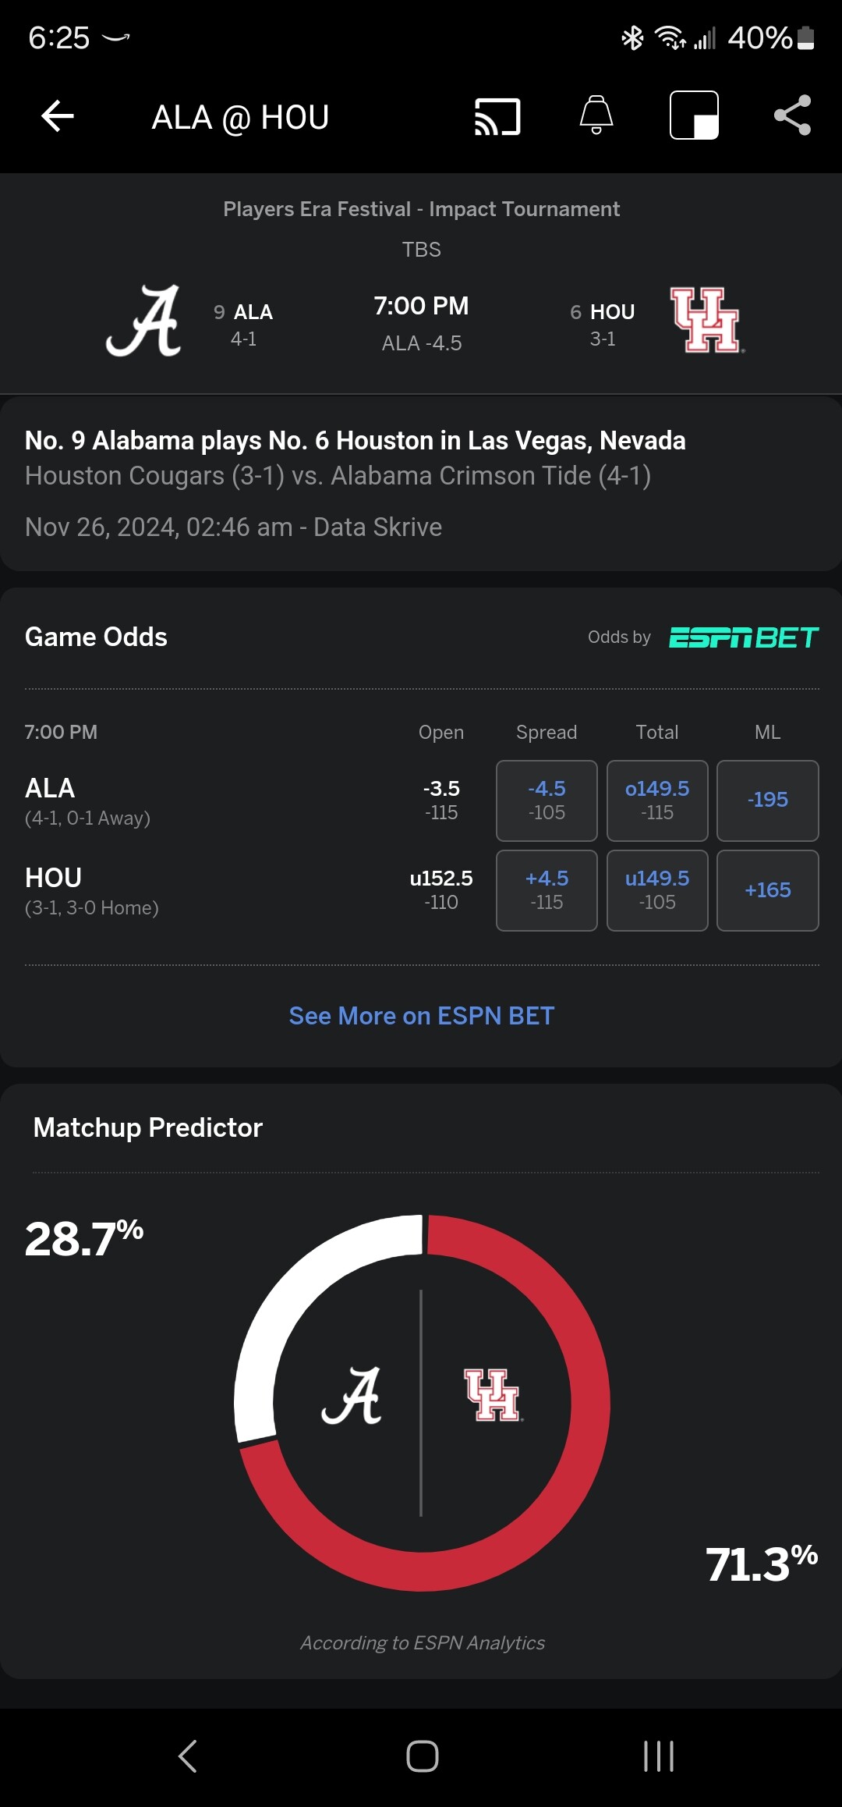The width and height of the screenshot is (842, 1807).
Task: Select over 149.5 total bet
Action: click(x=657, y=801)
